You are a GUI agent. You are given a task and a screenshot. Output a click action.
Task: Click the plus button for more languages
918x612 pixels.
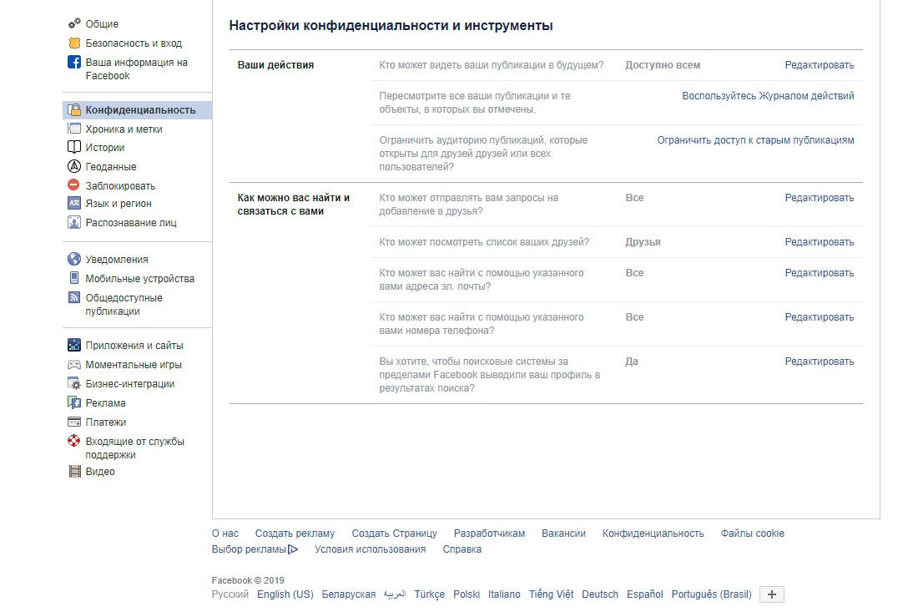point(772,594)
